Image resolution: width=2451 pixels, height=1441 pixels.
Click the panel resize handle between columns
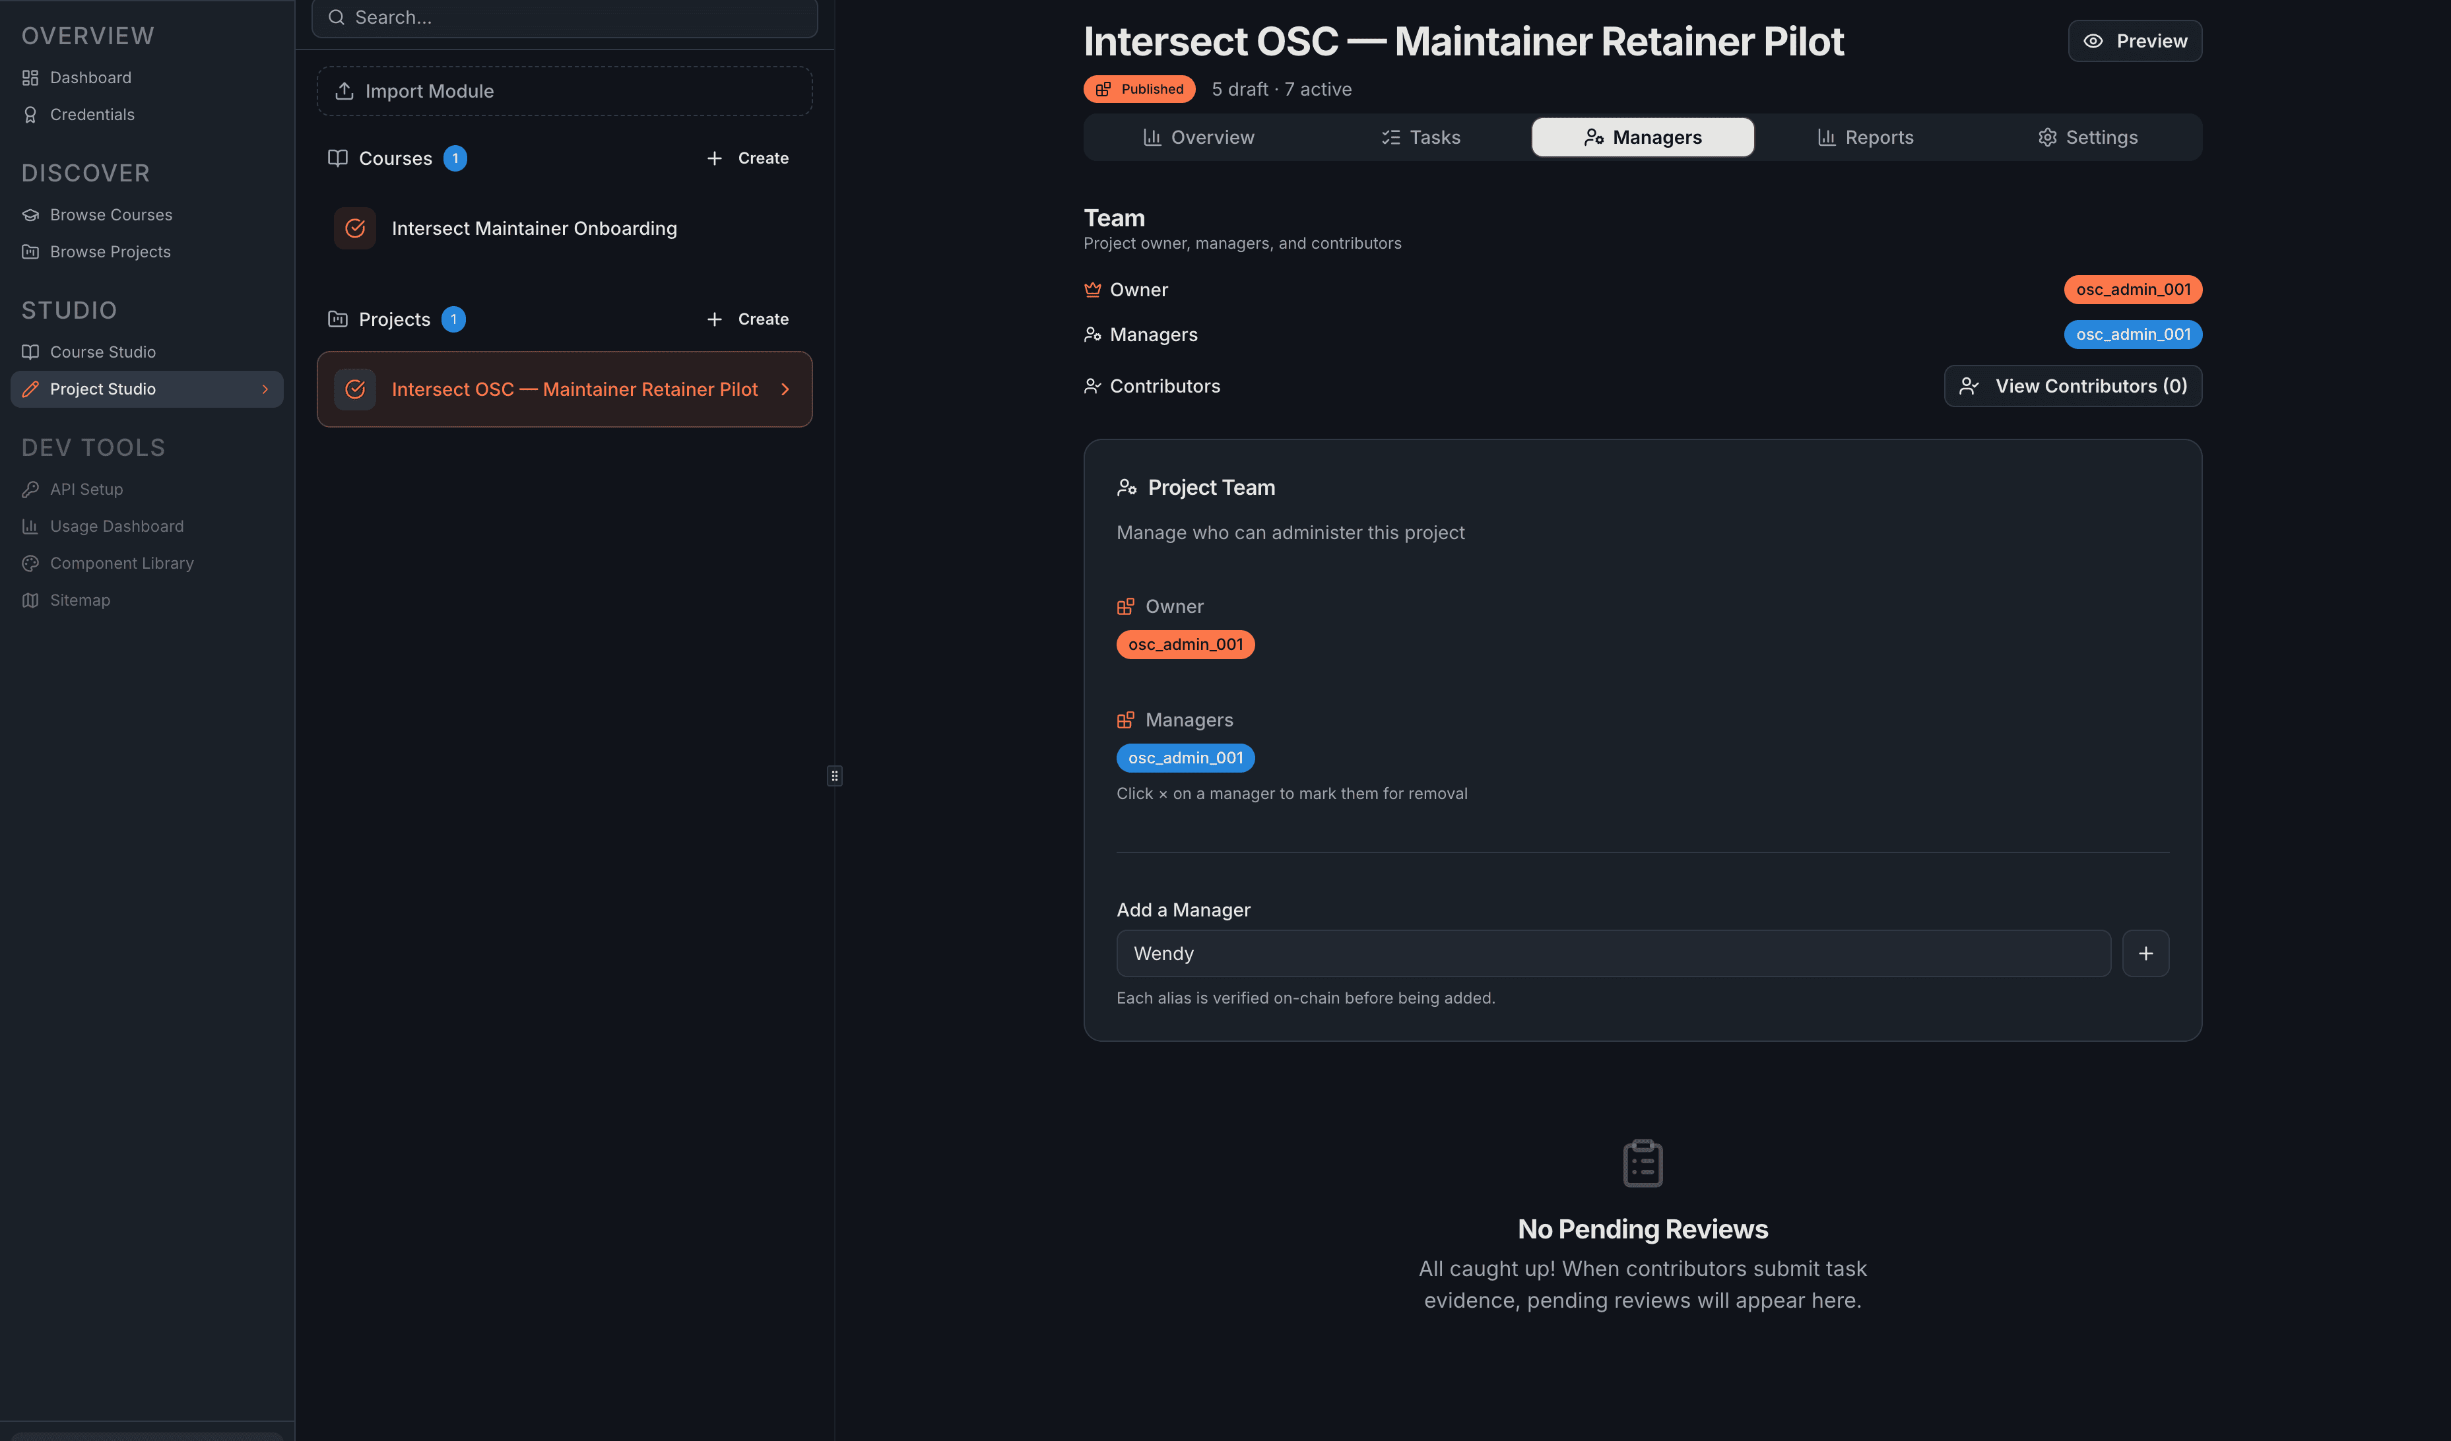pos(835,775)
